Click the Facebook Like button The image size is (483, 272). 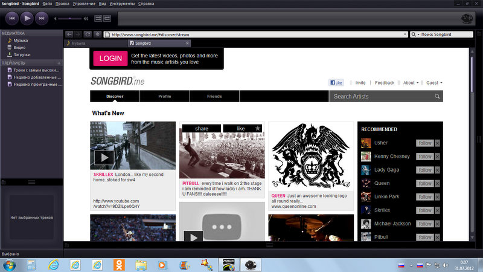pyautogui.click(x=336, y=83)
